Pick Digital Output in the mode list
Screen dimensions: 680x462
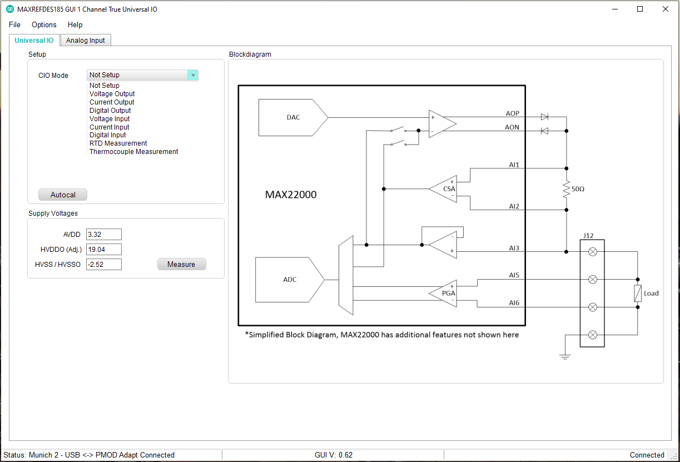click(110, 111)
